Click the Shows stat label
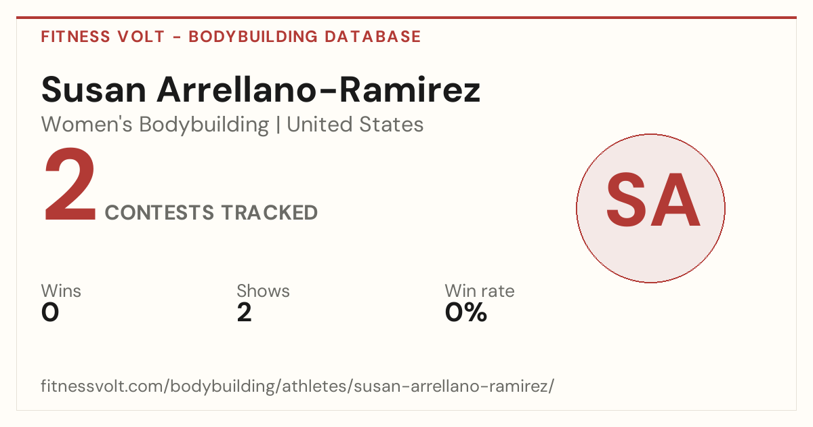Image resolution: width=813 pixels, height=427 pixels. coord(263,291)
